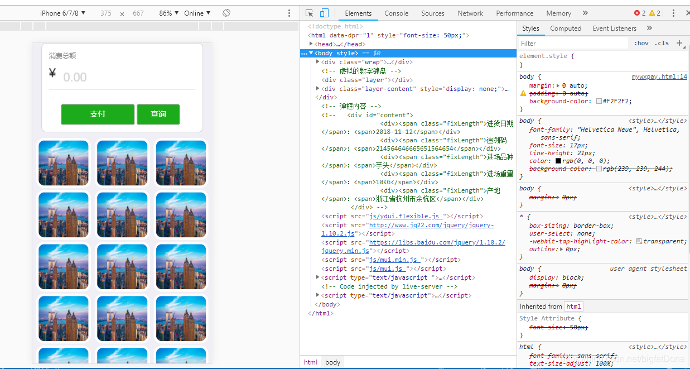Open the libs.baidu.com jquery.min.js link
The image size is (690, 369).
[x=413, y=247]
